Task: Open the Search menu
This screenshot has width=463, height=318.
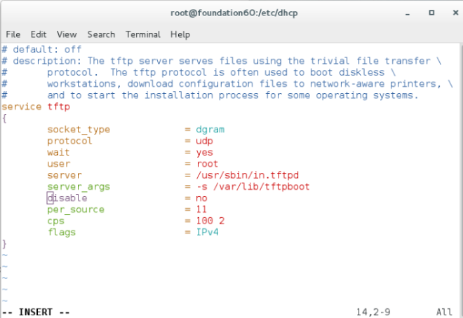Action: [x=101, y=34]
